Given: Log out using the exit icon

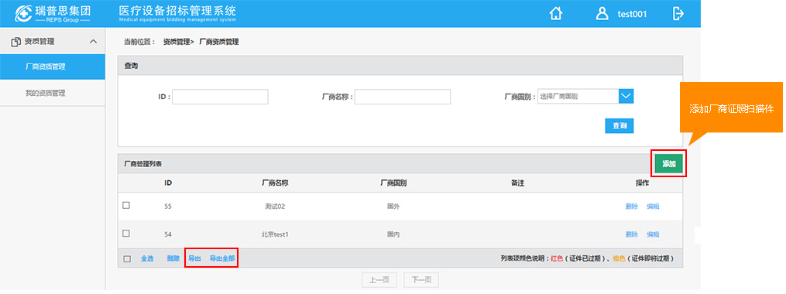Looking at the screenshot, I should click(x=678, y=13).
